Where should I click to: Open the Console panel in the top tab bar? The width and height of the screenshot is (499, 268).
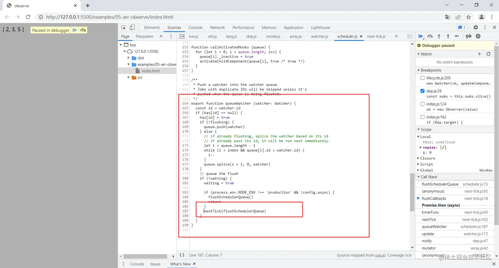pos(195,27)
